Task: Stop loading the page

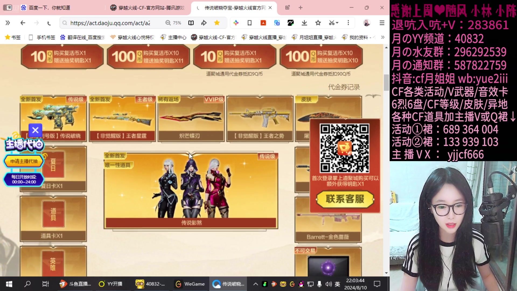Action: point(49,23)
